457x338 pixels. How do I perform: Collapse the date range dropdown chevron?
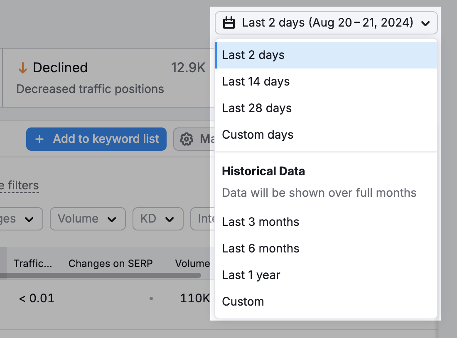425,23
